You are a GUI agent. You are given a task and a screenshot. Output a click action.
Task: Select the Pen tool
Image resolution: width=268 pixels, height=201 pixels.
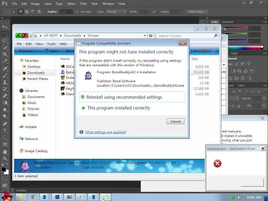(x=5, y=124)
